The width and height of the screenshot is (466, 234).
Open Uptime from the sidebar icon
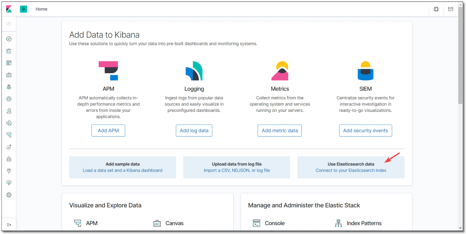click(x=9, y=147)
